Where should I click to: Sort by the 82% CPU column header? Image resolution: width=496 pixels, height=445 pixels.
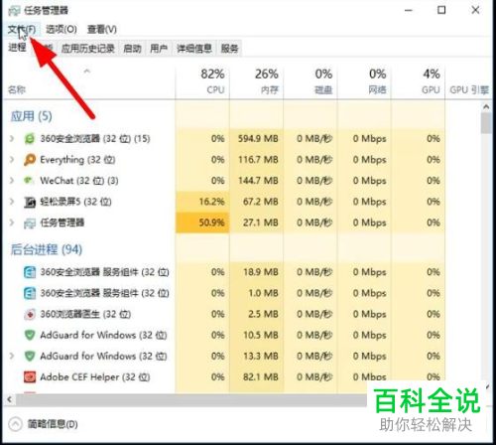(202, 82)
